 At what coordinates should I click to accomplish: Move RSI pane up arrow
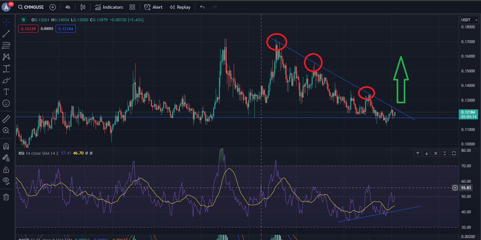coord(418,153)
